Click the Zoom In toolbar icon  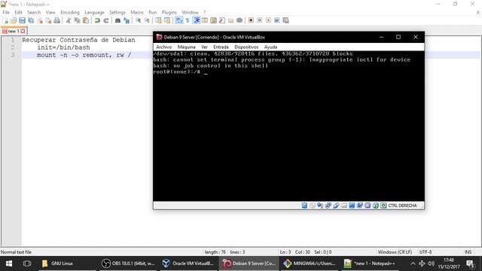coord(138,20)
